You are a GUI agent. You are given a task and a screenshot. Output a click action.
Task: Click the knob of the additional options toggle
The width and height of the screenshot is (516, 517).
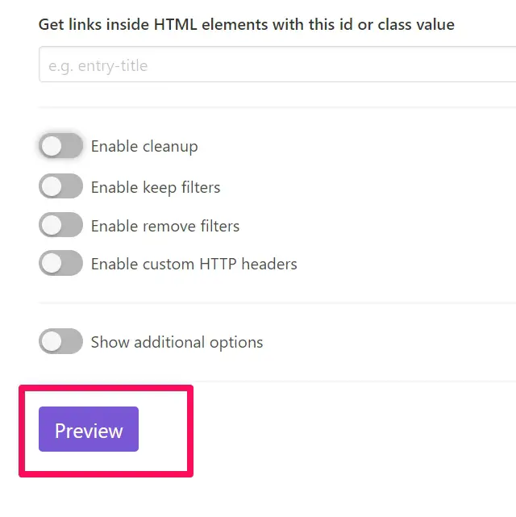(x=52, y=342)
